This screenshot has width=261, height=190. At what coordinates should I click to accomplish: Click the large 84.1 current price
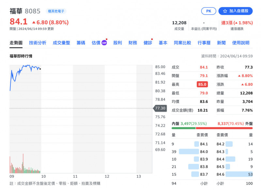[19, 22]
